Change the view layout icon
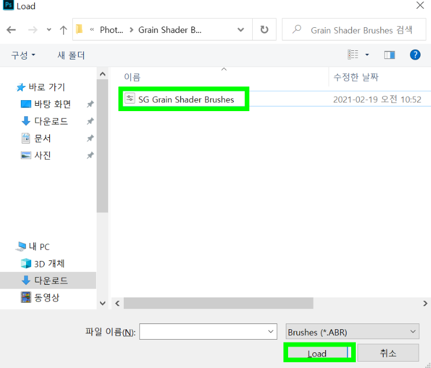Viewport: 431px width, 368px height. click(353, 55)
